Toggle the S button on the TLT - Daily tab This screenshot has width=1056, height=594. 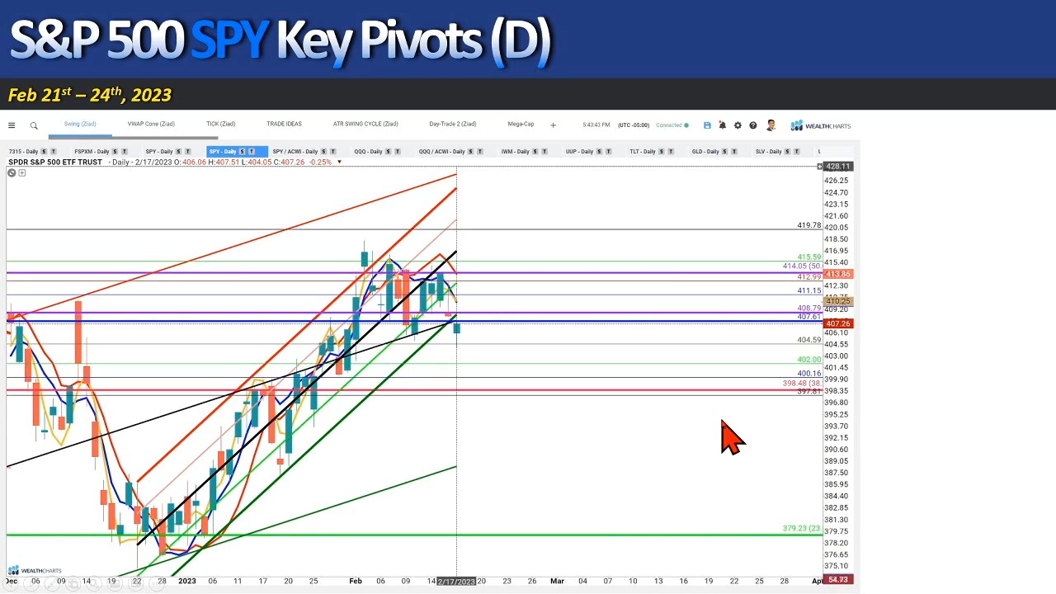661,151
